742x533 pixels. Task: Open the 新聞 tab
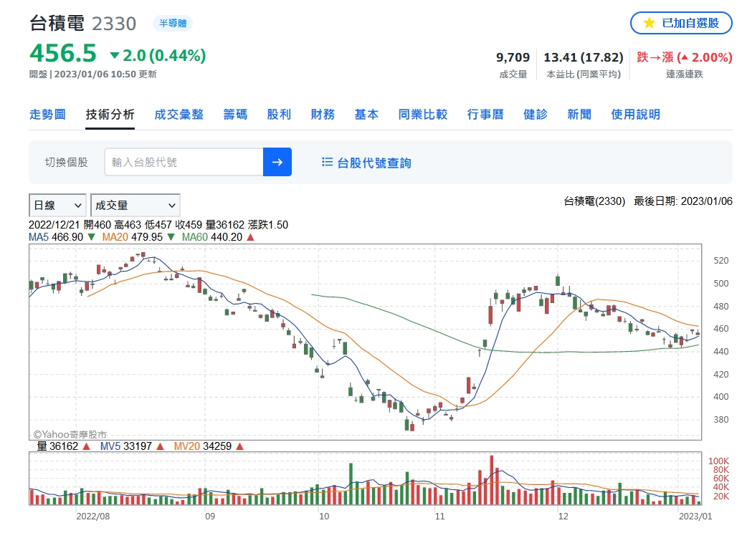pos(579,115)
